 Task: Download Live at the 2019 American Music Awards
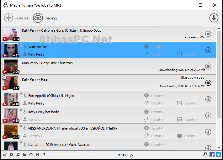tap(208, 148)
